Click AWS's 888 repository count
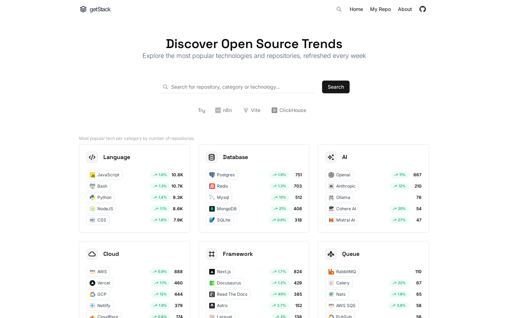This screenshot has height=318, width=508. point(179,272)
